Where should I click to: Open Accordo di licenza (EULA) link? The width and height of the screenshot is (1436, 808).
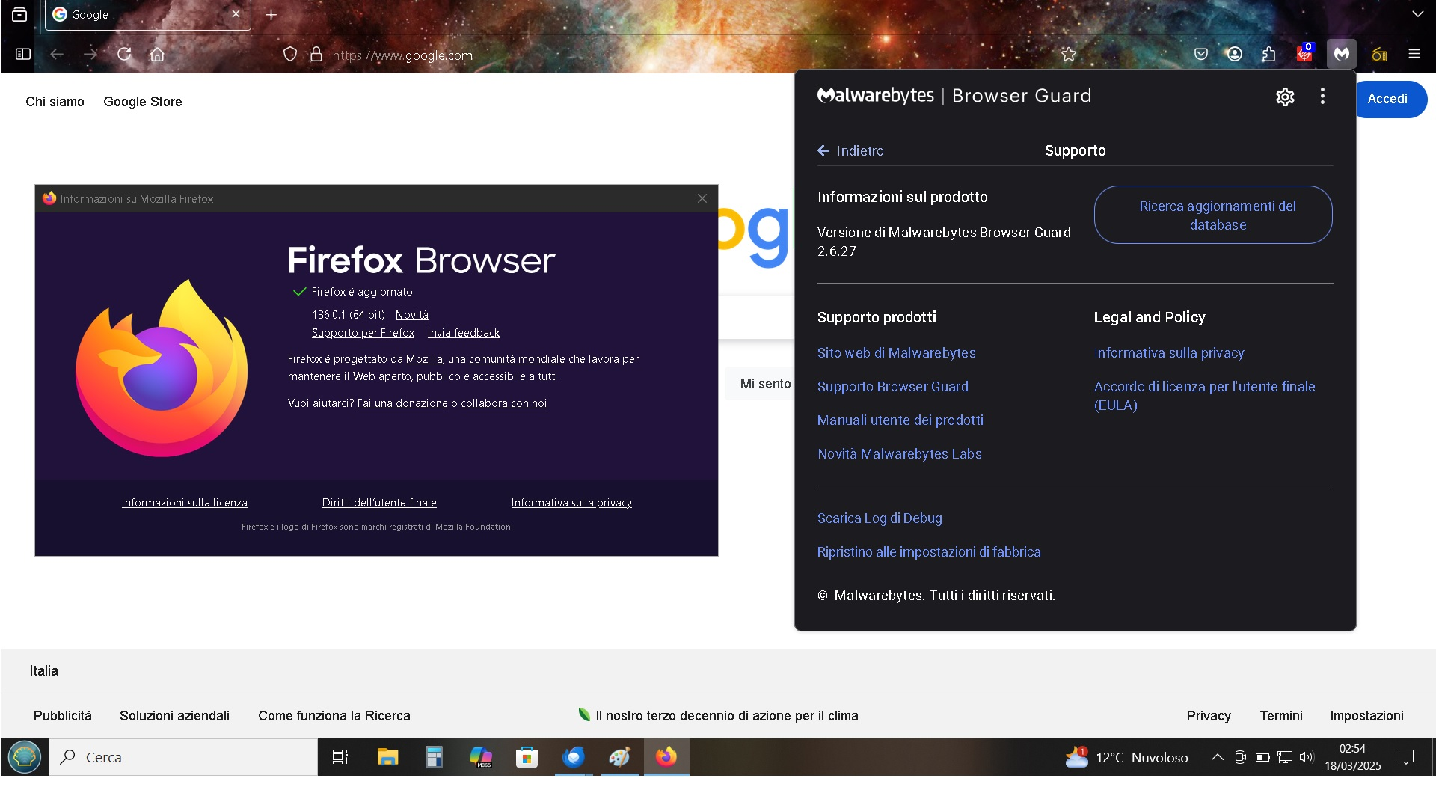pos(1204,395)
